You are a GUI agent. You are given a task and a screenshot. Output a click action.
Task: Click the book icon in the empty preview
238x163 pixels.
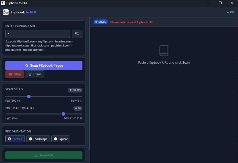[x=164, y=51]
